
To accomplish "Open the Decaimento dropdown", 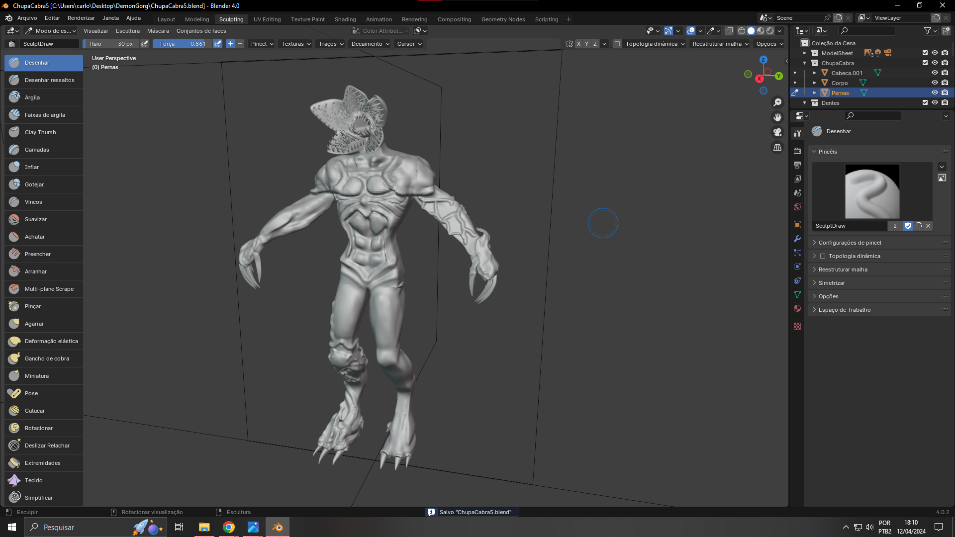I will pyautogui.click(x=370, y=44).
